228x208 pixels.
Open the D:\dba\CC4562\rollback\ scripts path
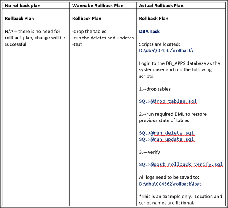click(166, 50)
